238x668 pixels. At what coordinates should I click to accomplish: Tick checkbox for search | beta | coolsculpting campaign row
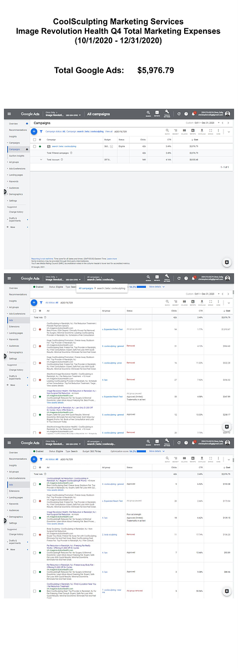click(x=34, y=146)
